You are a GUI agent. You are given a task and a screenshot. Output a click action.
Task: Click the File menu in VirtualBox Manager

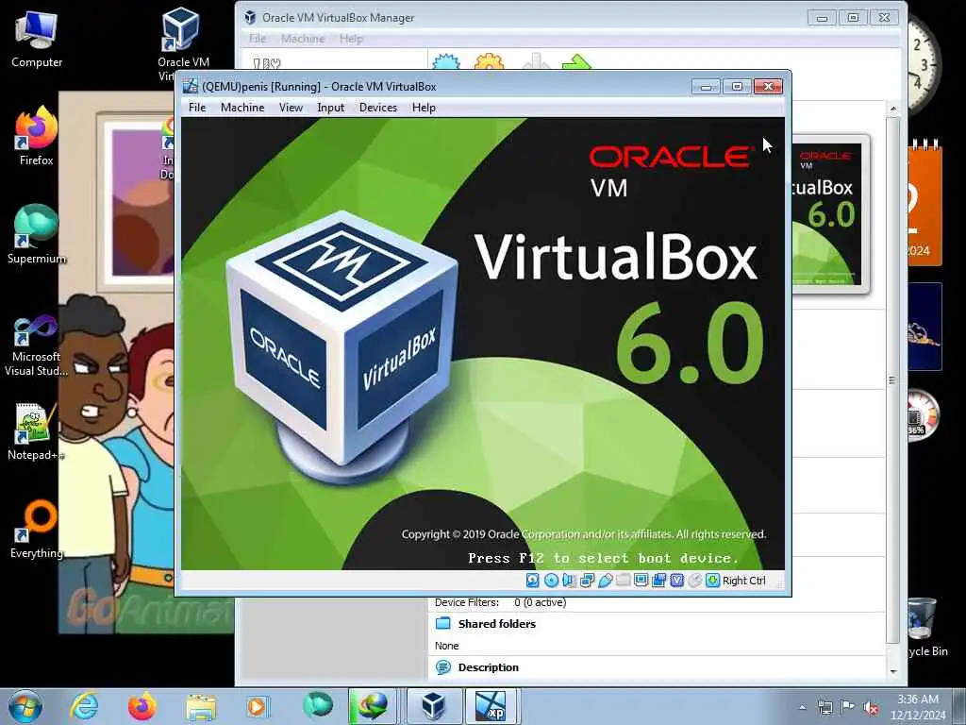point(258,38)
